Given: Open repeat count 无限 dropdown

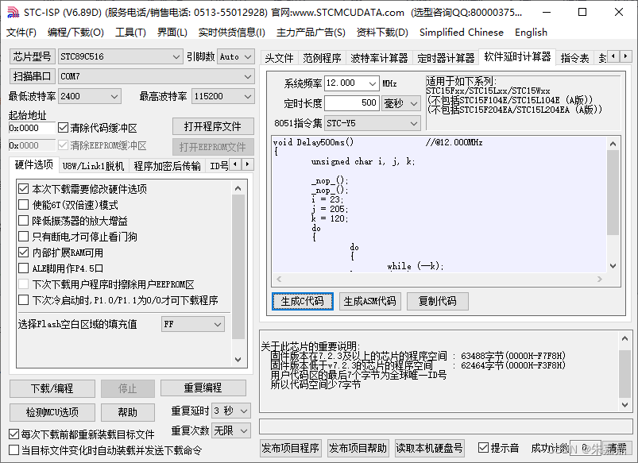Looking at the screenshot, I should tap(230, 430).
